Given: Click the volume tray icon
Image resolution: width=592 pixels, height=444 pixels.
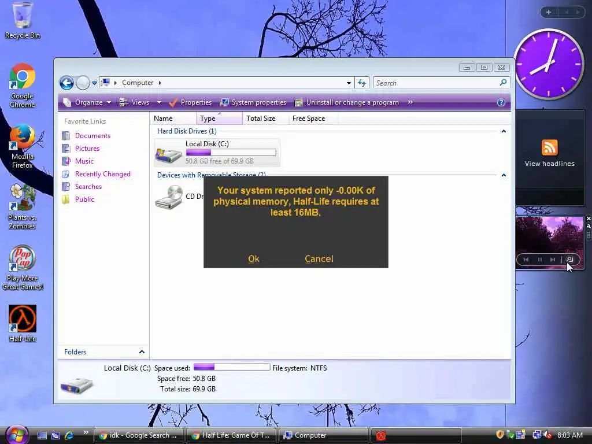Looking at the screenshot, I should pyautogui.click(x=548, y=435).
